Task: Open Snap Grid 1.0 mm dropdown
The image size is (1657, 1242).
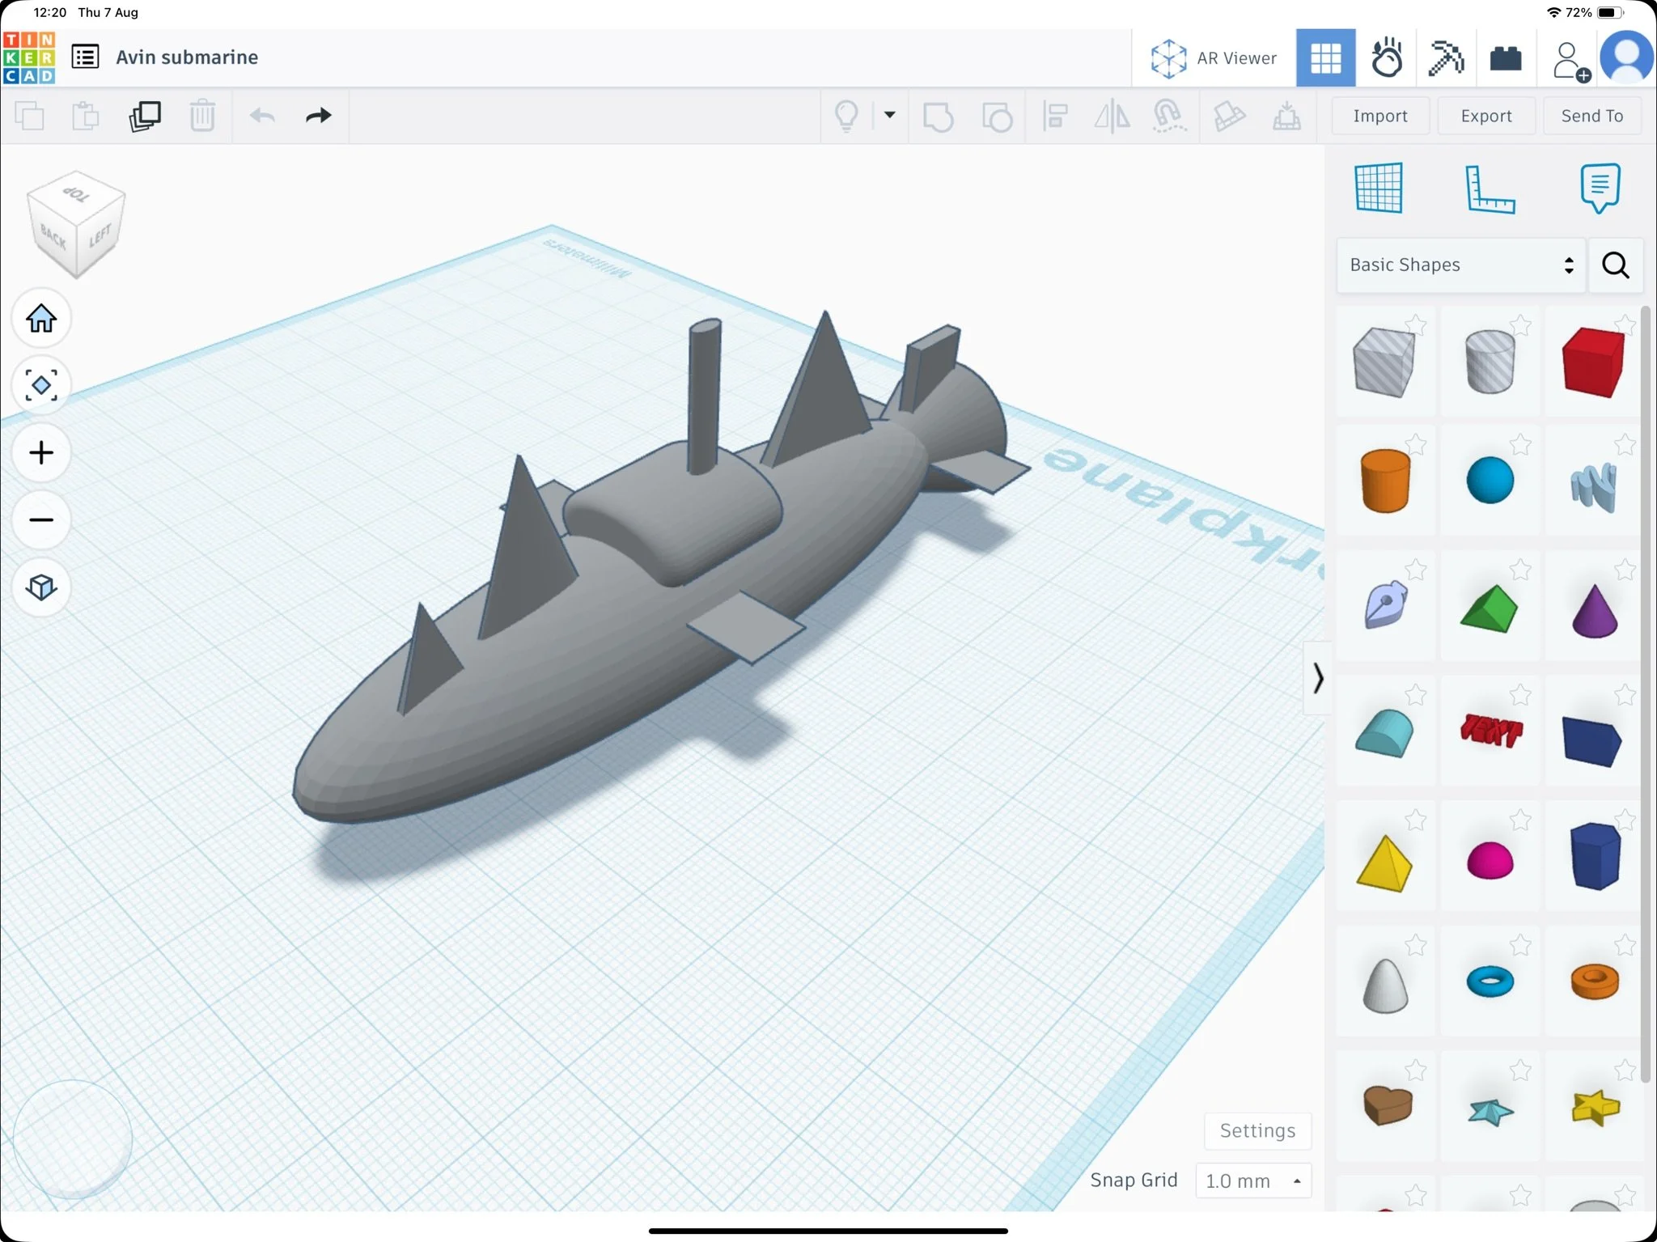Action: pyautogui.click(x=1252, y=1181)
